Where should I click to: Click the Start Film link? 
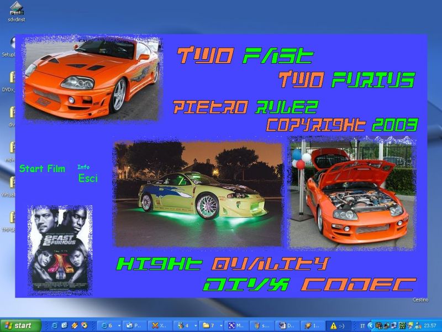point(43,169)
